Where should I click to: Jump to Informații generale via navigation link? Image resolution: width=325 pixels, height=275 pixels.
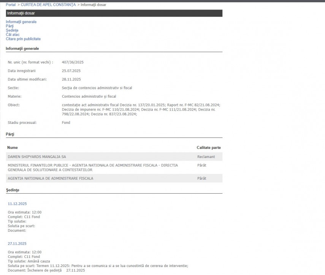[21, 22]
